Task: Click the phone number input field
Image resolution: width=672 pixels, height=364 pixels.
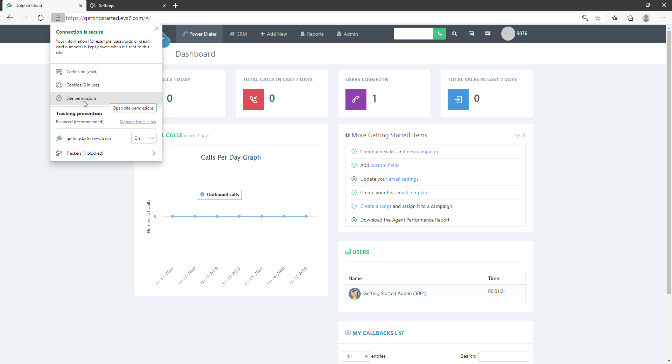Action: (413, 34)
